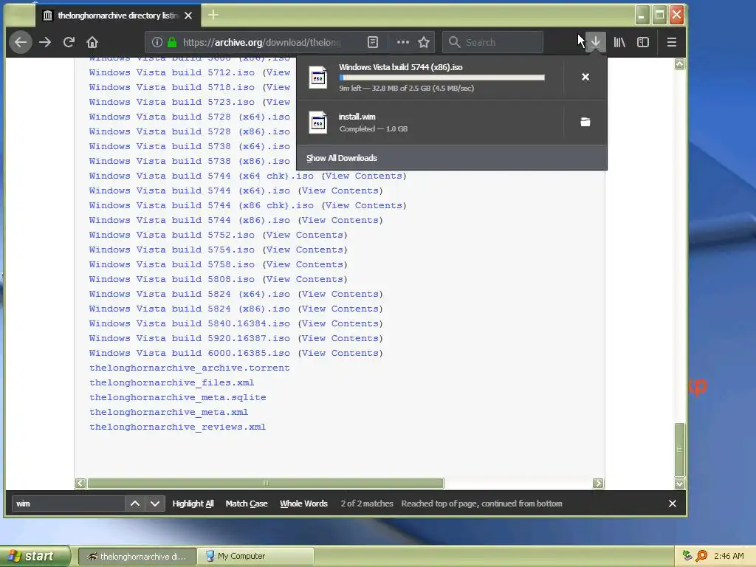Screen dimensions: 756x567
Task: View Contents of build 5752.iso
Action: (x=305, y=235)
